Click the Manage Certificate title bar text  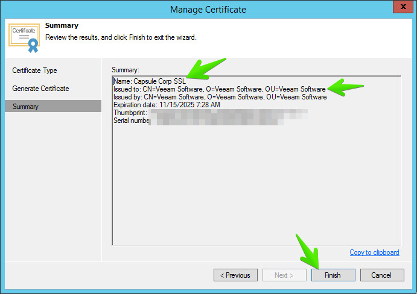(x=208, y=10)
